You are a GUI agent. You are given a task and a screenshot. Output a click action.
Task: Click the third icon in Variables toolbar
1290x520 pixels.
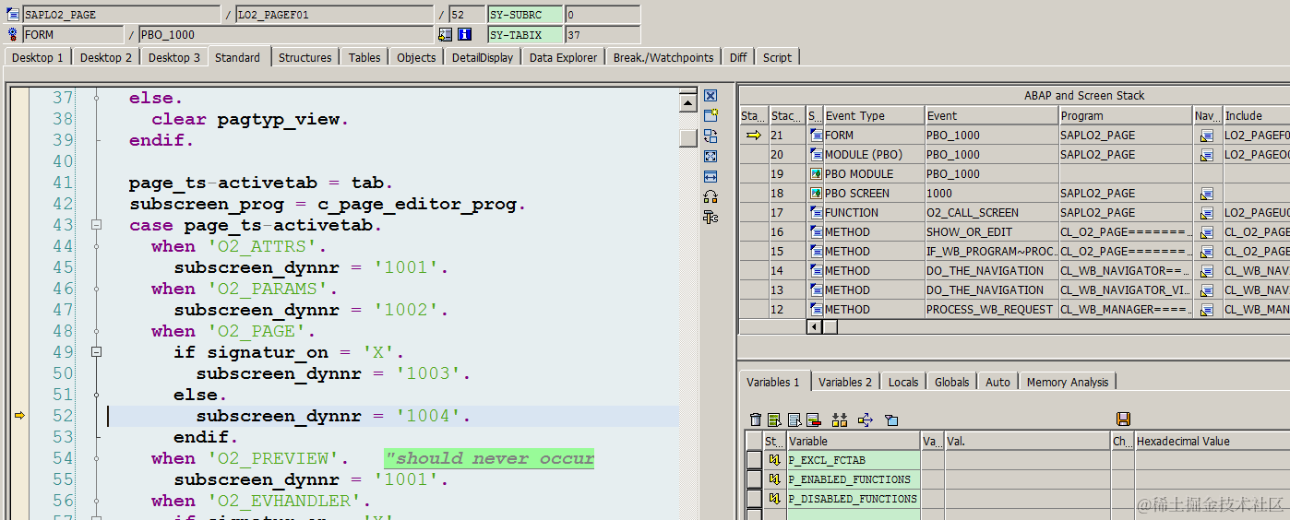(x=794, y=420)
